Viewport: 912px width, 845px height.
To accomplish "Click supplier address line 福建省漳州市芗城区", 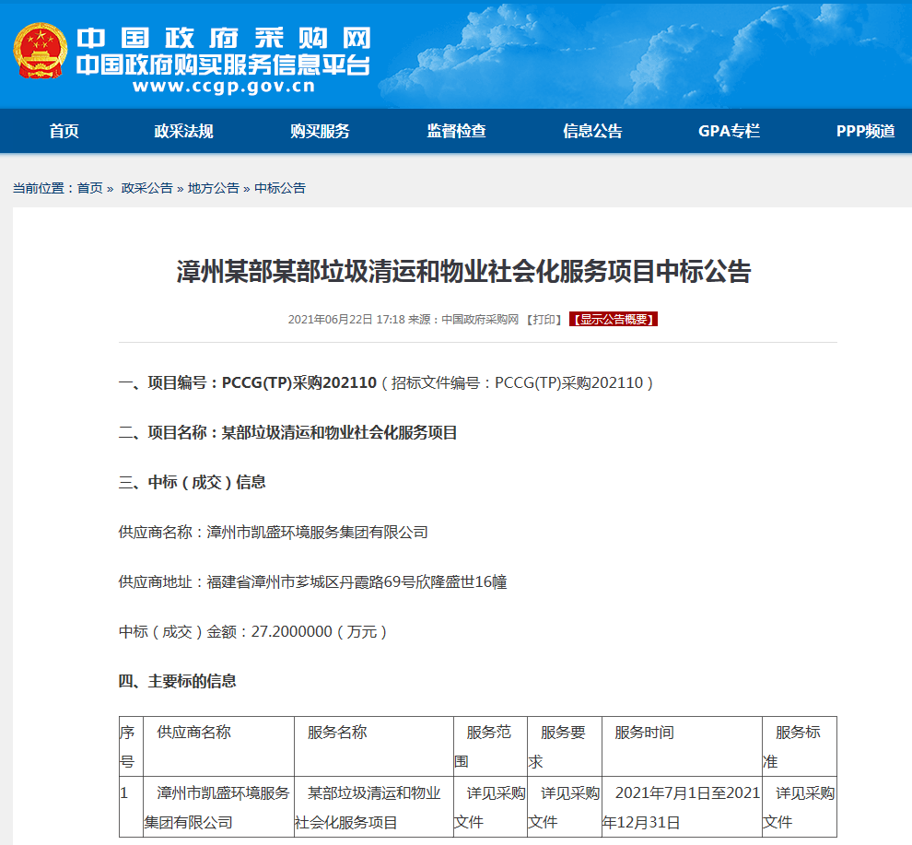I will pos(312,581).
